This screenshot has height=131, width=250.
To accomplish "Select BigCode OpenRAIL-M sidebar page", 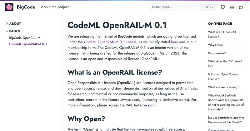I will point(25,38).
